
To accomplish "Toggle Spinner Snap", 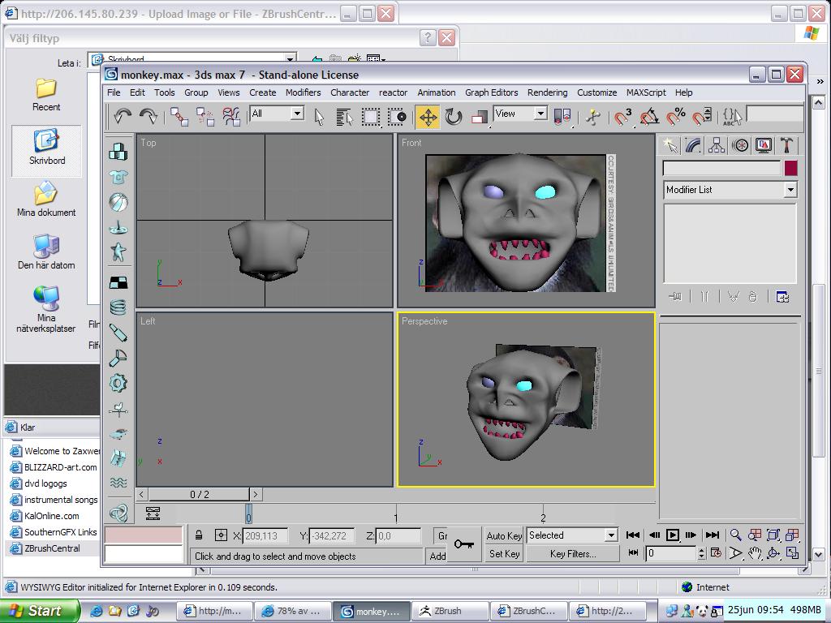I will click(702, 117).
